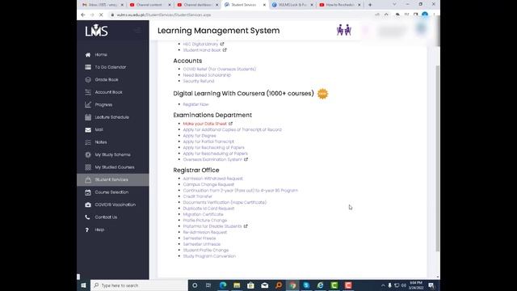Open My Studied Courses sidebar icon
The height and width of the screenshot is (291, 517).
[x=88, y=167]
